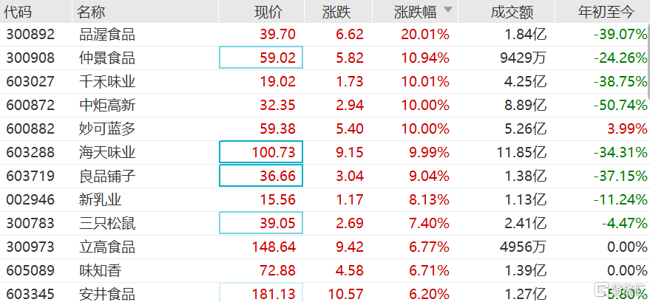This screenshot has width=650, height=302.
Task: Click the highlighted price 100.73 cell
Action: 261,152
